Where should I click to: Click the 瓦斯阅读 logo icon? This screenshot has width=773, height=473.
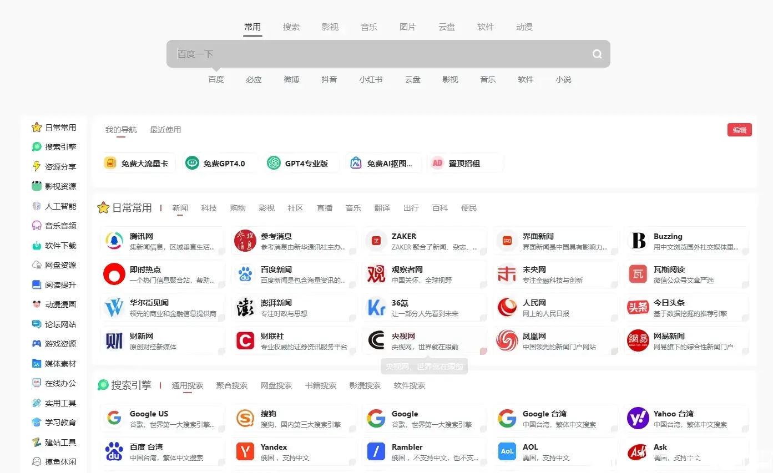[x=638, y=274]
